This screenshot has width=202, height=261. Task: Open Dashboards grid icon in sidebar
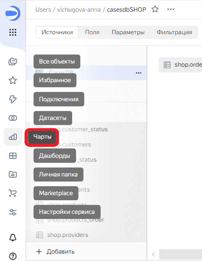(13, 156)
